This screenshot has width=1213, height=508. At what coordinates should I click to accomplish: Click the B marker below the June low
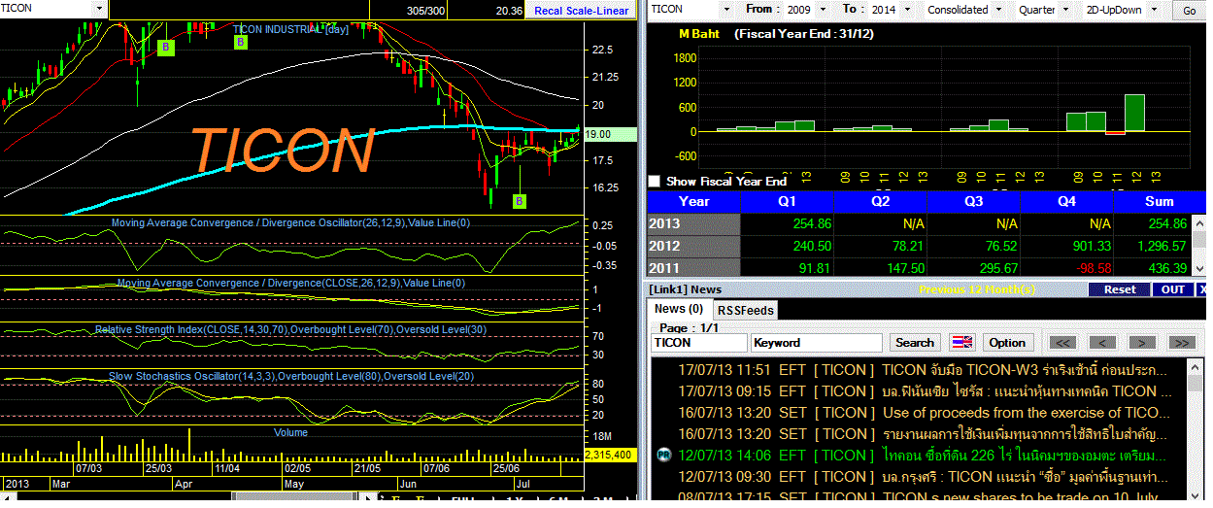click(x=520, y=201)
